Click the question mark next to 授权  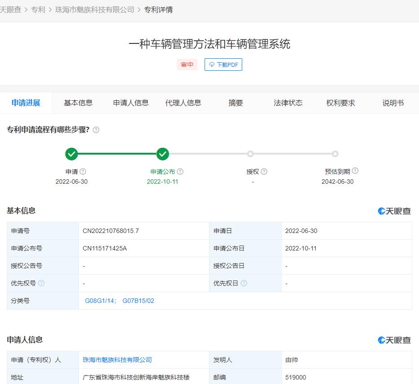(264, 171)
